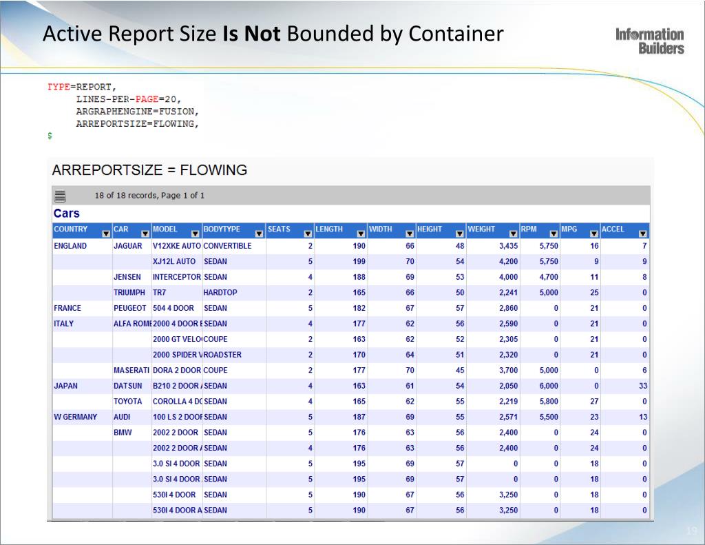Click the WEIGHT column header label
This screenshot has width=705, height=545.
click(x=481, y=229)
